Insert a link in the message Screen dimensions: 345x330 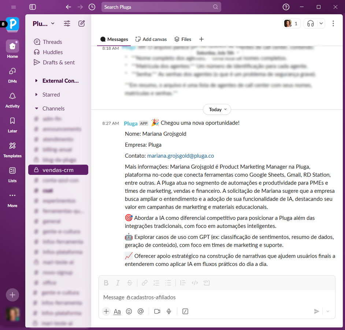tap(145, 283)
